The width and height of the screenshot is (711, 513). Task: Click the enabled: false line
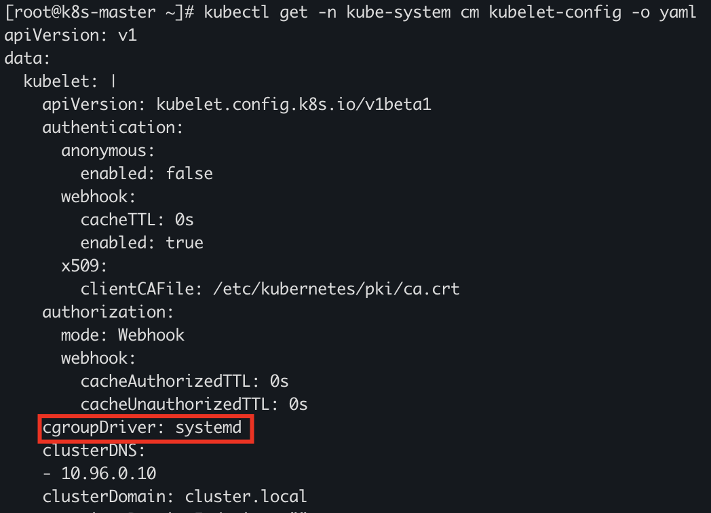[x=147, y=173]
